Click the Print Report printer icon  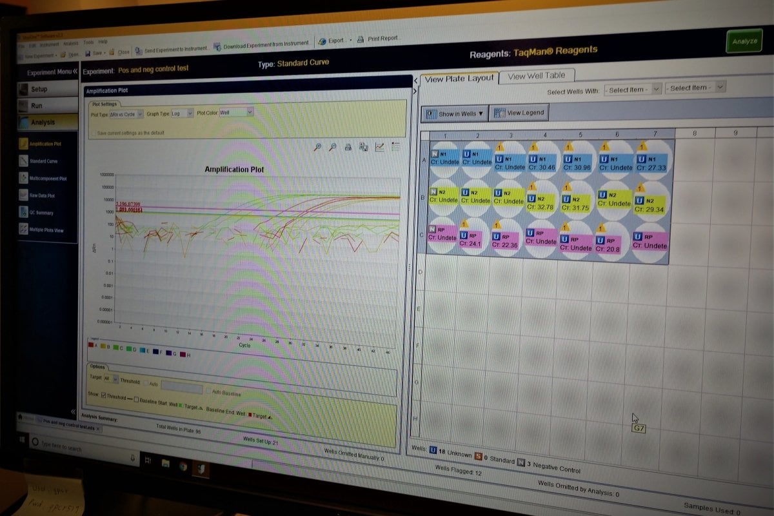point(361,39)
